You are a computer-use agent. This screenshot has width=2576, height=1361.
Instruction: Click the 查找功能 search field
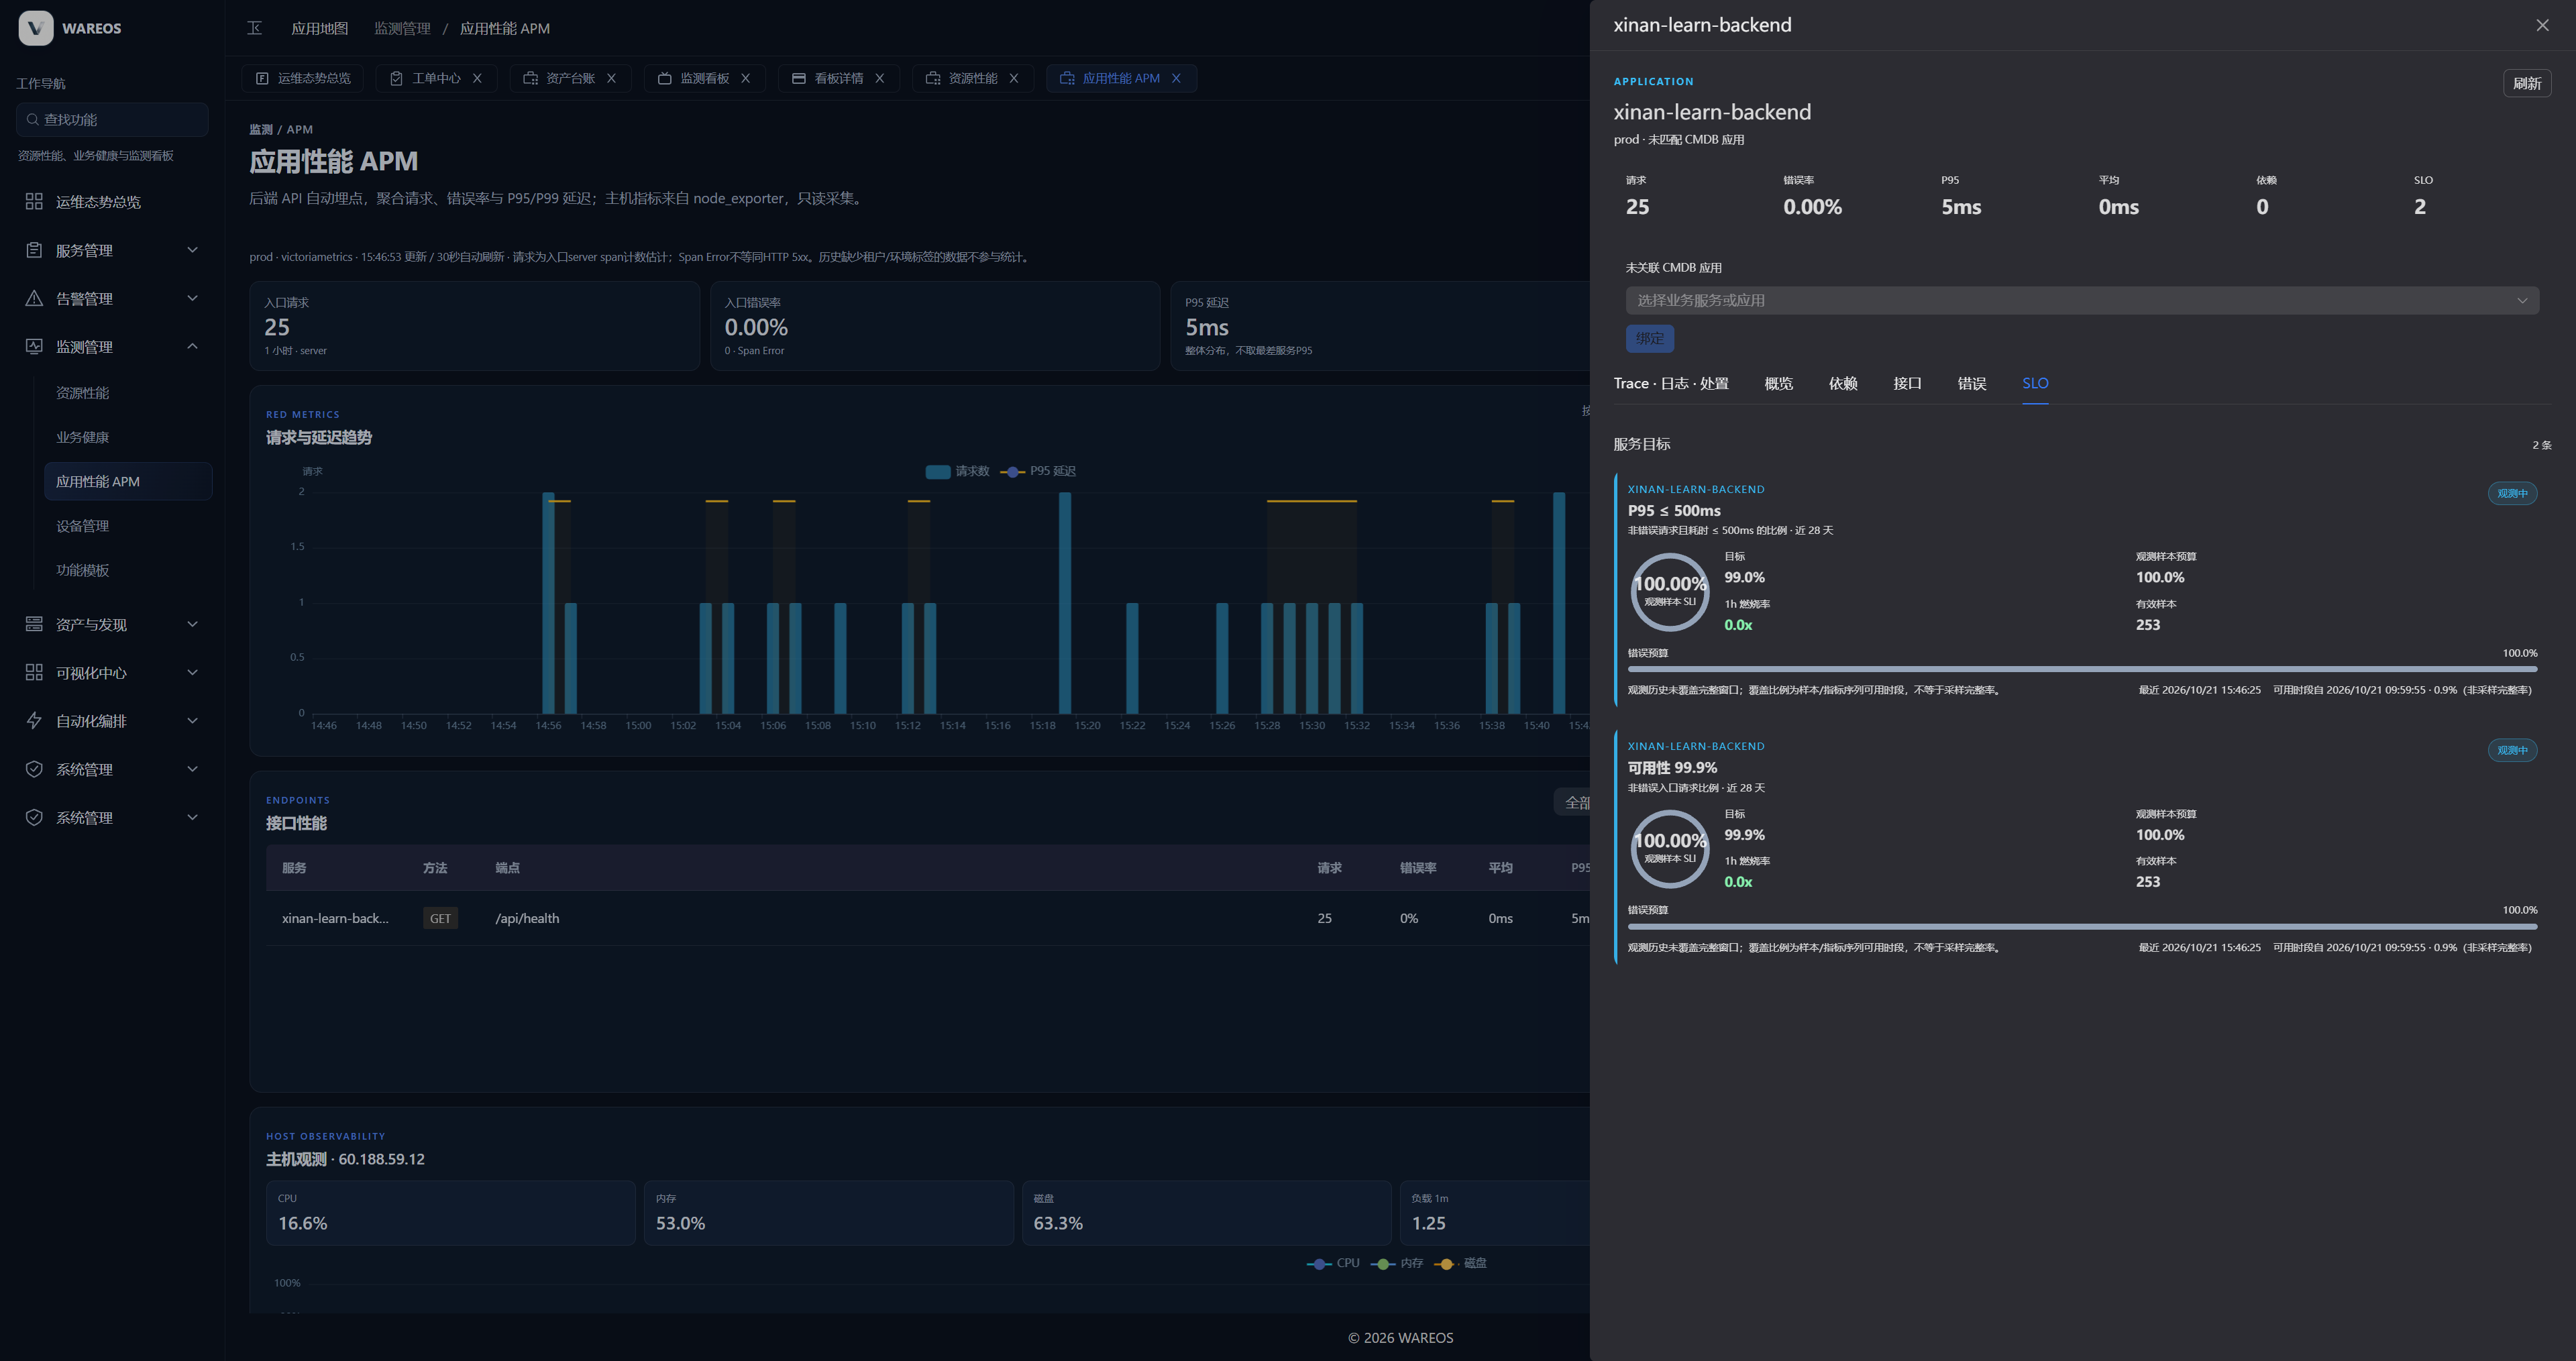tap(112, 119)
